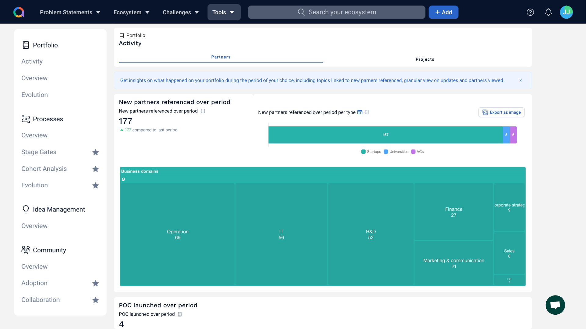Switch to the Projects tab
This screenshot has width=586, height=329.
tap(425, 59)
